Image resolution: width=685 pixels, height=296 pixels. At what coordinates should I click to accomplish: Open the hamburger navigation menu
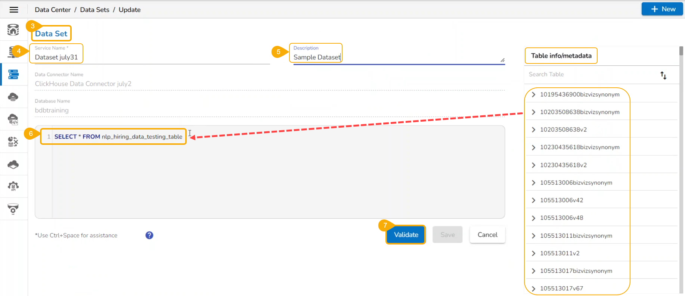(14, 10)
